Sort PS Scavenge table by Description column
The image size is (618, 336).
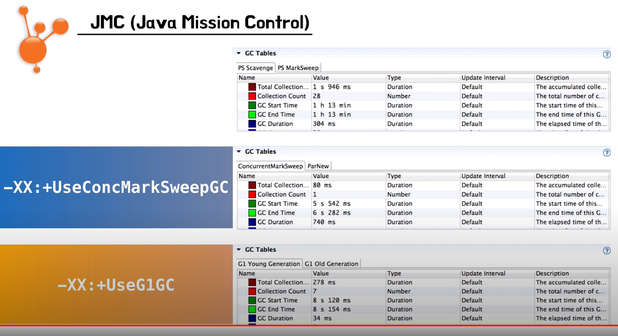572,78
